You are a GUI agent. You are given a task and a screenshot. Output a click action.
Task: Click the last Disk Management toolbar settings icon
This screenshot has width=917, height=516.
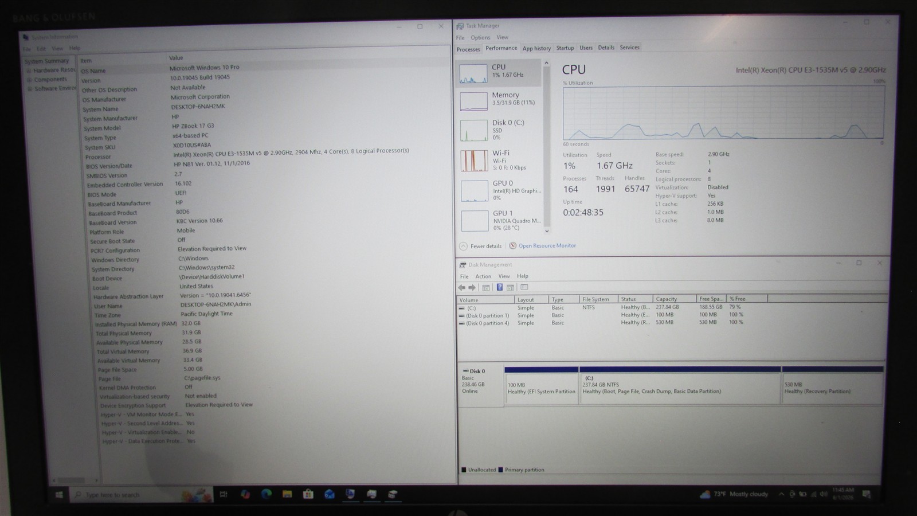(524, 287)
